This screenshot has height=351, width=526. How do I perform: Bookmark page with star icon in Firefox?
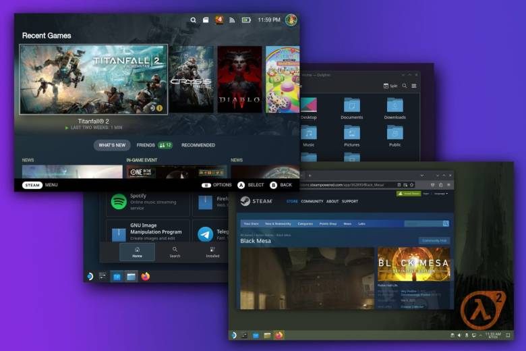411,185
